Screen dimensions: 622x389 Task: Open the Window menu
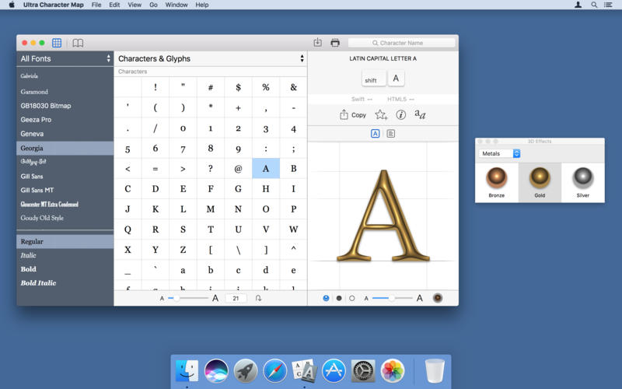[x=176, y=5]
